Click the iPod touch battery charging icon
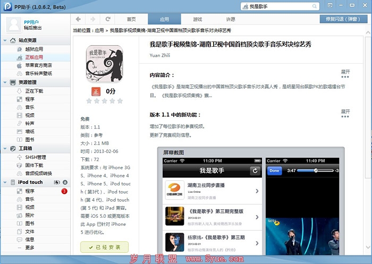 point(57,182)
